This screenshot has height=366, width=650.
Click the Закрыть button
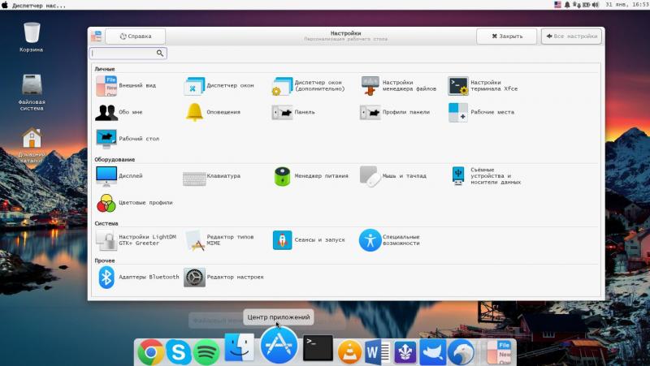506,37
